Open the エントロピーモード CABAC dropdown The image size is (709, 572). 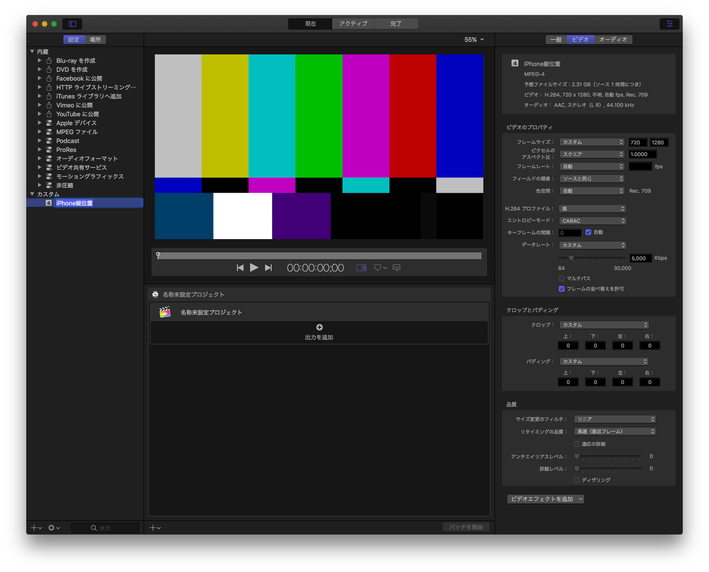(x=593, y=221)
